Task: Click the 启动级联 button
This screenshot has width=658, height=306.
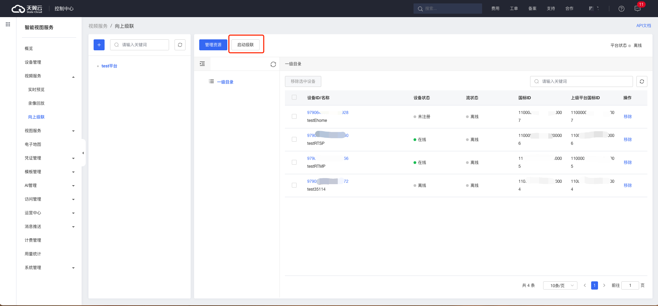Action: click(246, 45)
